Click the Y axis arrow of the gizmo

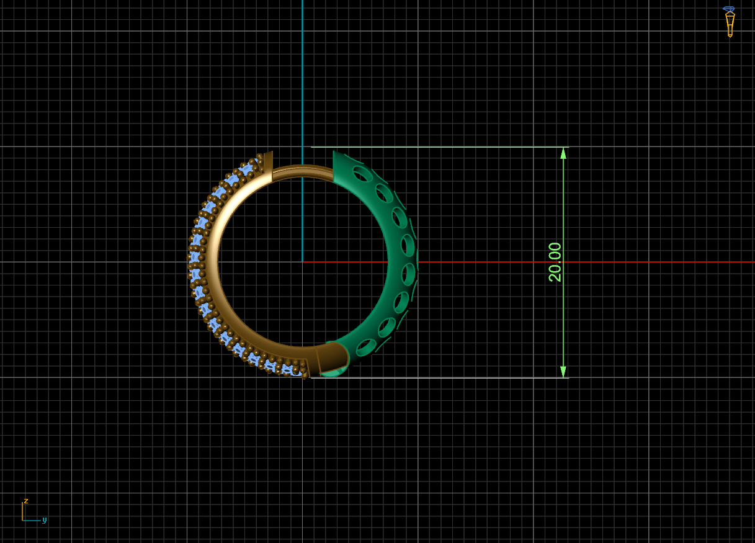(x=38, y=519)
